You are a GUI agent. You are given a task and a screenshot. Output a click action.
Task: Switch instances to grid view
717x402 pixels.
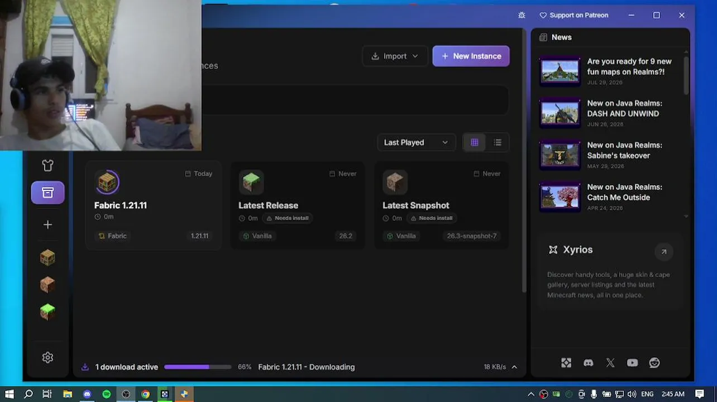point(475,142)
